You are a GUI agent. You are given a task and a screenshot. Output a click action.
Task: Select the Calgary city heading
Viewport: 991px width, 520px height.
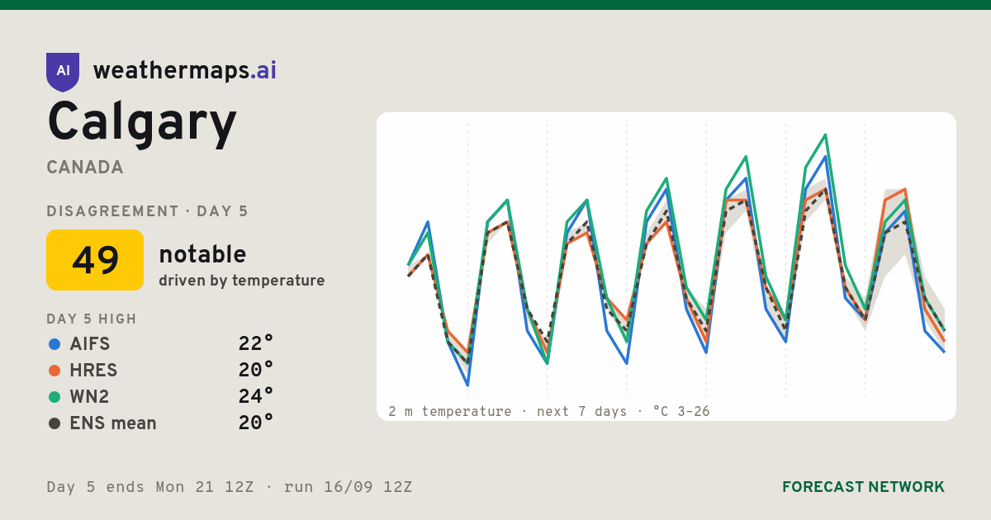pos(142,122)
